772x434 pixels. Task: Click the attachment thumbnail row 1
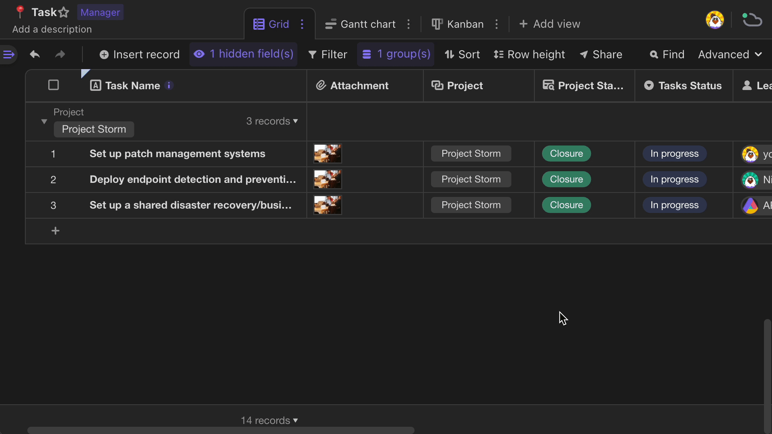tap(328, 154)
